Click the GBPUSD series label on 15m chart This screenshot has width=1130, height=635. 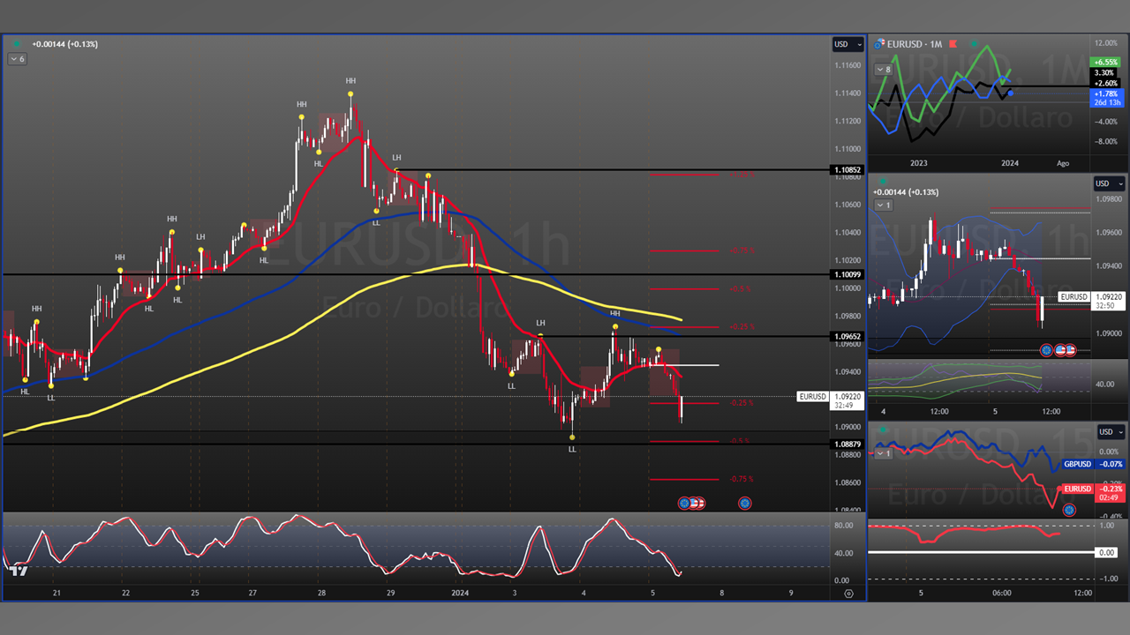[1077, 464]
